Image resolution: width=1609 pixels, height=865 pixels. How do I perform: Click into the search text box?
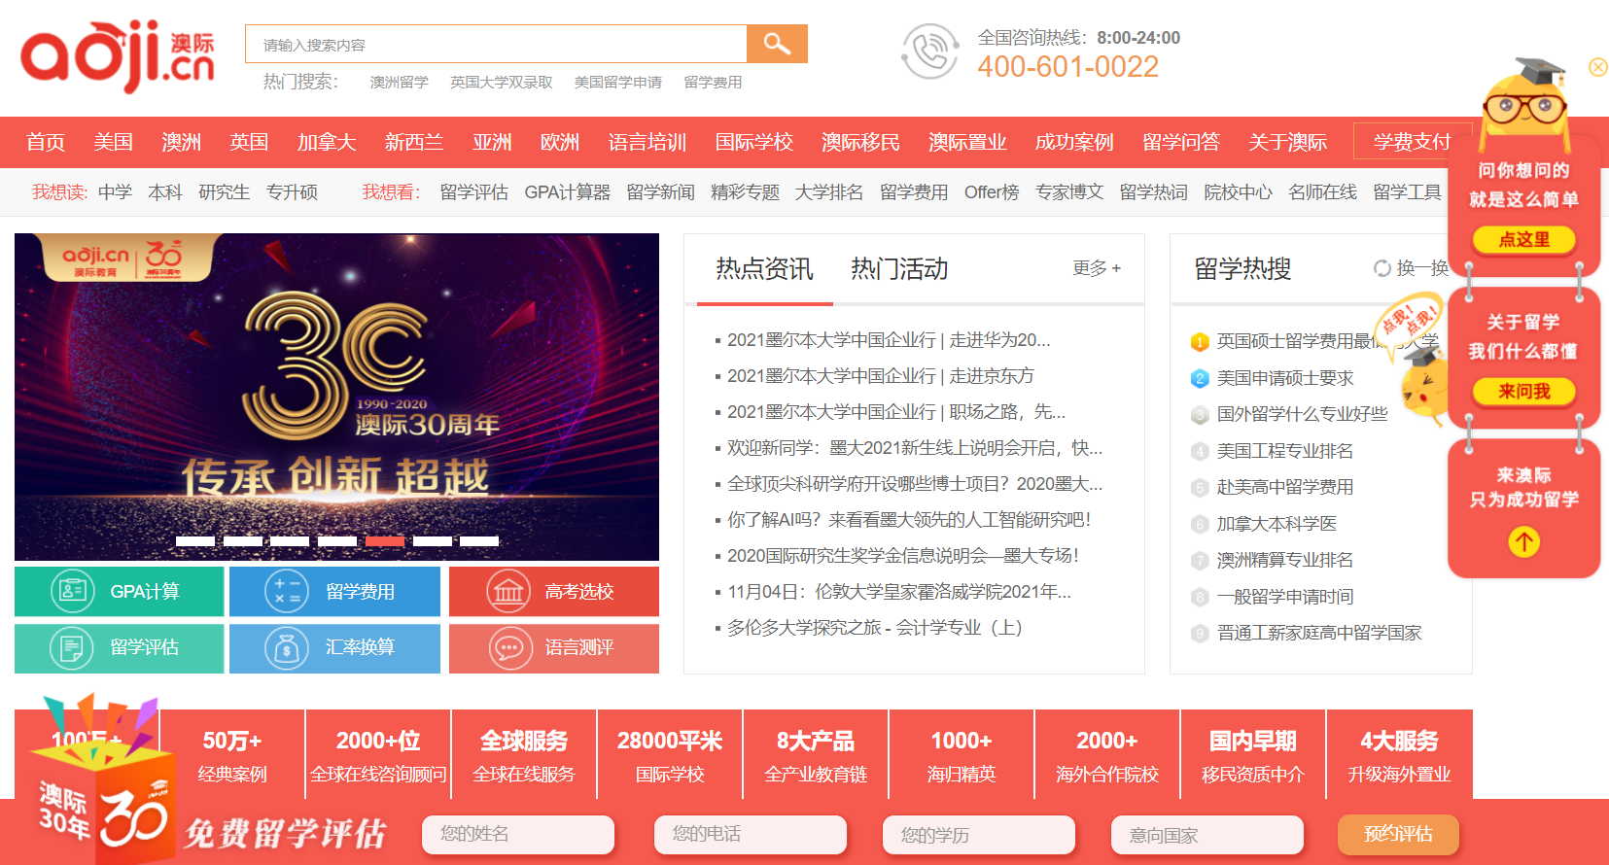pyautogui.click(x=496, y=45)
